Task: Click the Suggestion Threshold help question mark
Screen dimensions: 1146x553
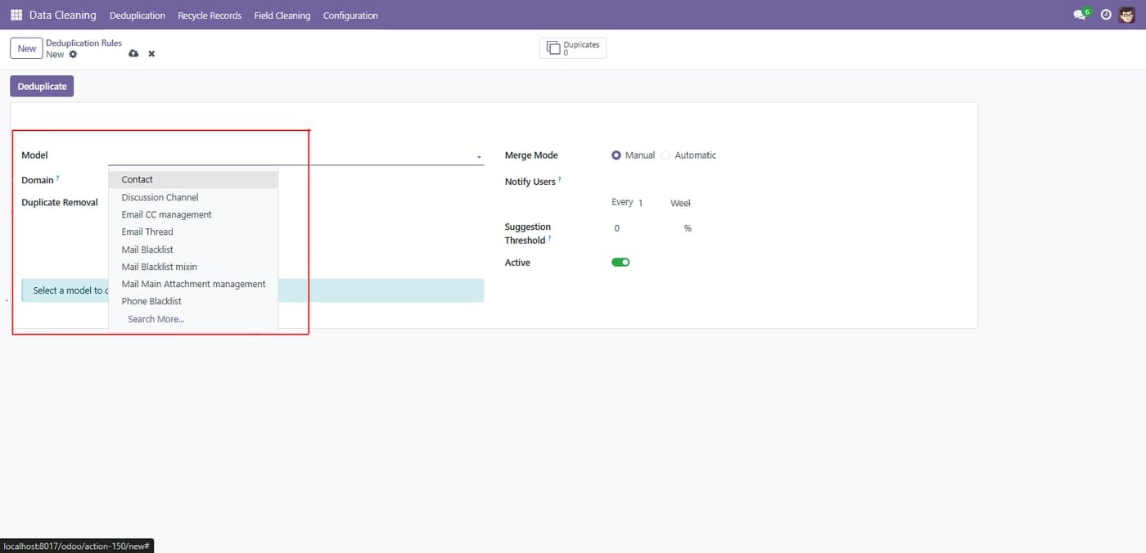Action: pyautogui.click(x=549, y=238)
